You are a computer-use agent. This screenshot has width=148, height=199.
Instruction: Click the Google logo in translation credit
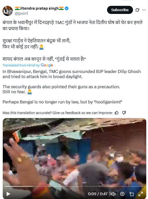pyautogui.click(x=47, y=65)
